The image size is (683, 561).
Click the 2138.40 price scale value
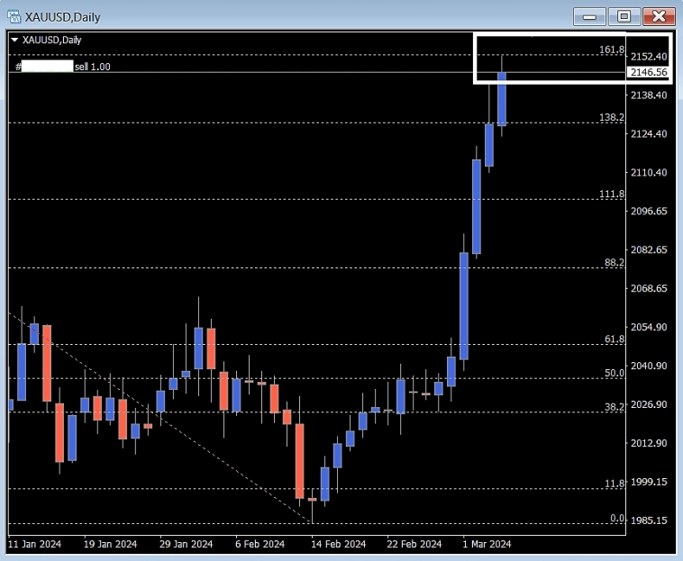[x=649, y=95]
